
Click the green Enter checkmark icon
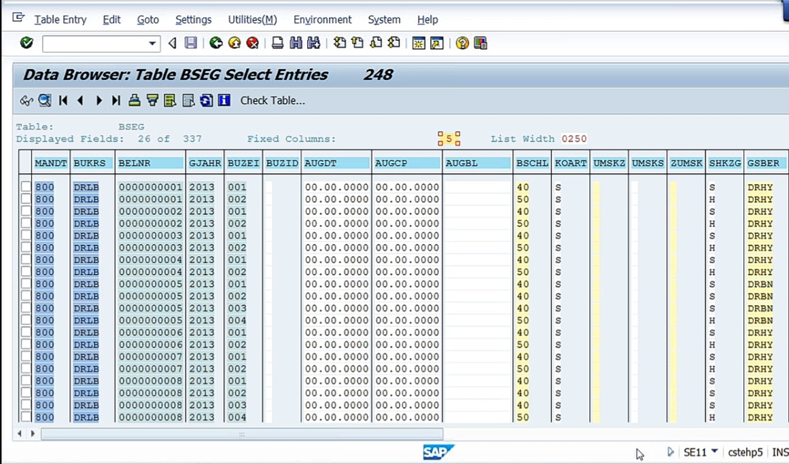[27, 43]
